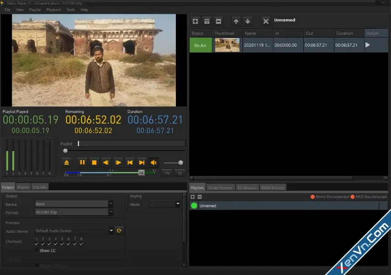Open the Playback menu
This screenshot has width=391, height=275.
(53, 10)
